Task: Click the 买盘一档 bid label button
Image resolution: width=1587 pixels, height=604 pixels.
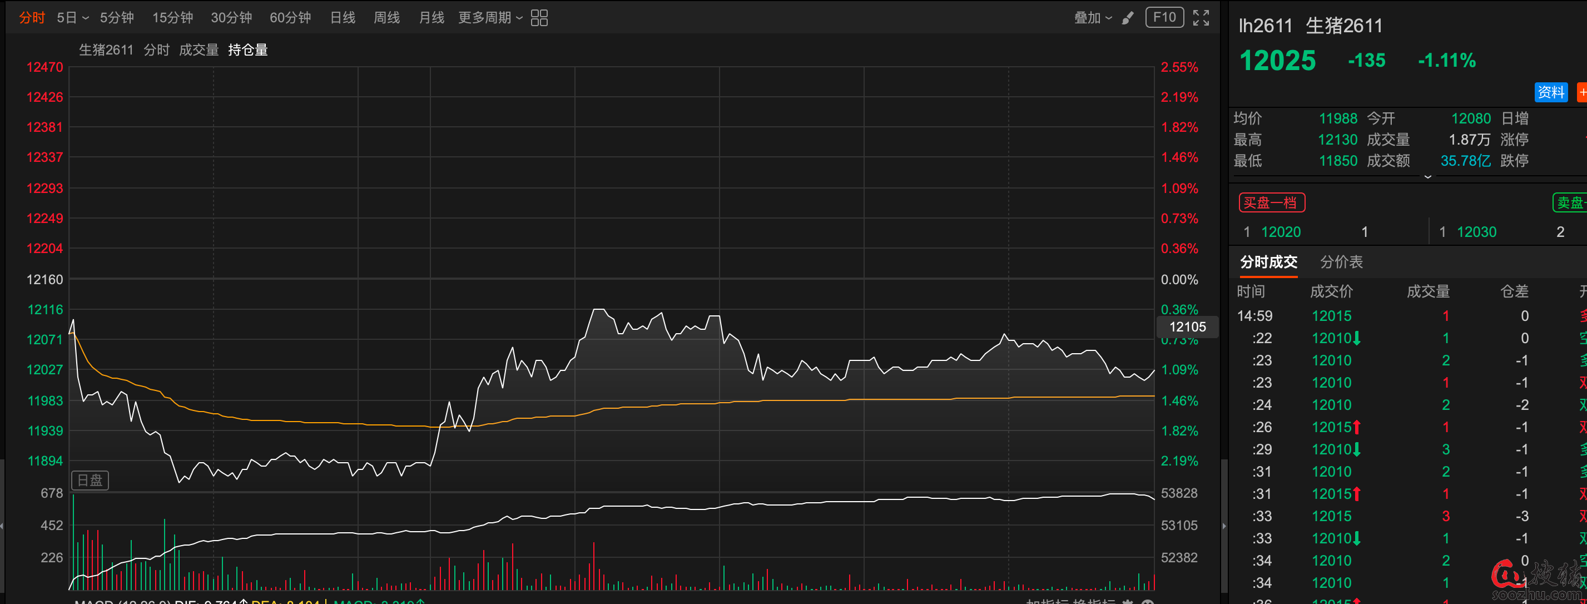Action: coord(1272,203)
